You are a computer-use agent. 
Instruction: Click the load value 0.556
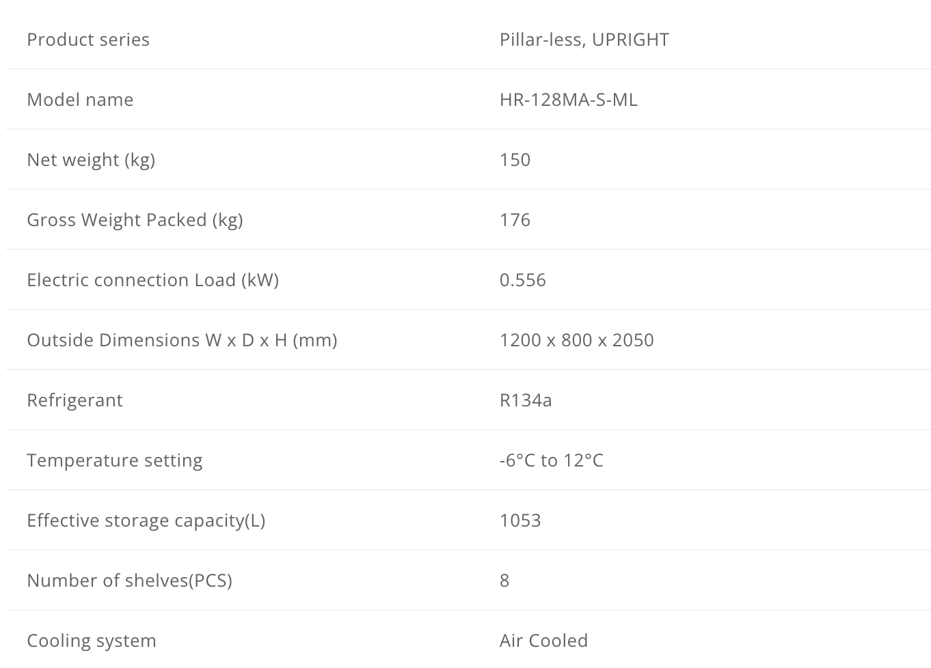pyautogui.click(x=522, y=280)
